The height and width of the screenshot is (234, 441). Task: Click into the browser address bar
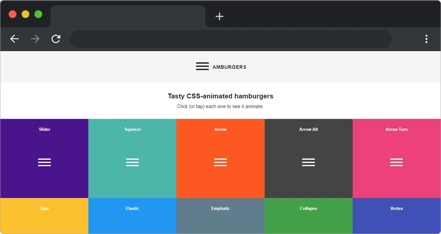pyautogui.click(x=230, y=39)
